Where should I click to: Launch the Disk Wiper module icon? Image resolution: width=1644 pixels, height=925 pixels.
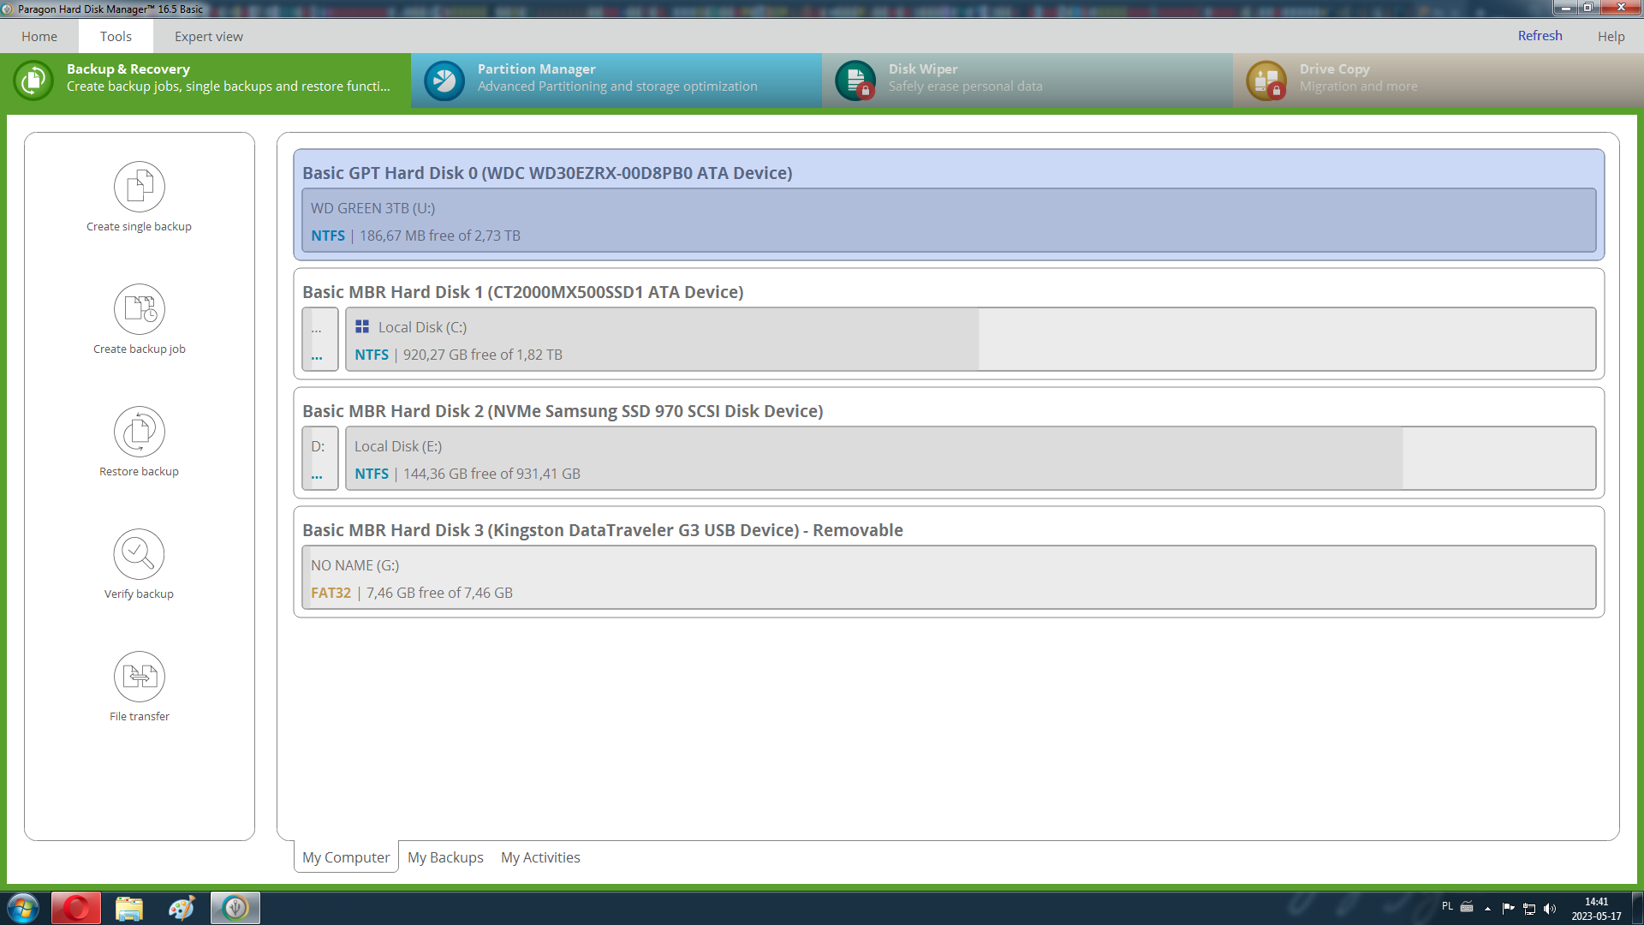pos(855,81)
